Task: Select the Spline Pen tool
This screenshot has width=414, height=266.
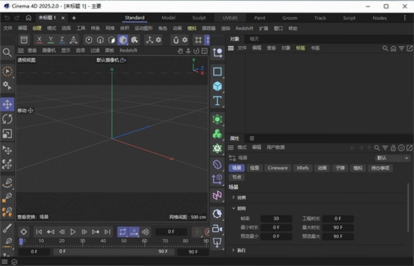Action: 7,183
